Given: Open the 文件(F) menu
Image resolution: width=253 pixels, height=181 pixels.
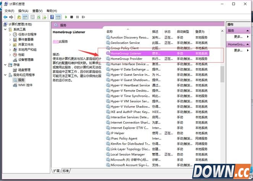Looking at the screenshot, I should pos(10,11).
